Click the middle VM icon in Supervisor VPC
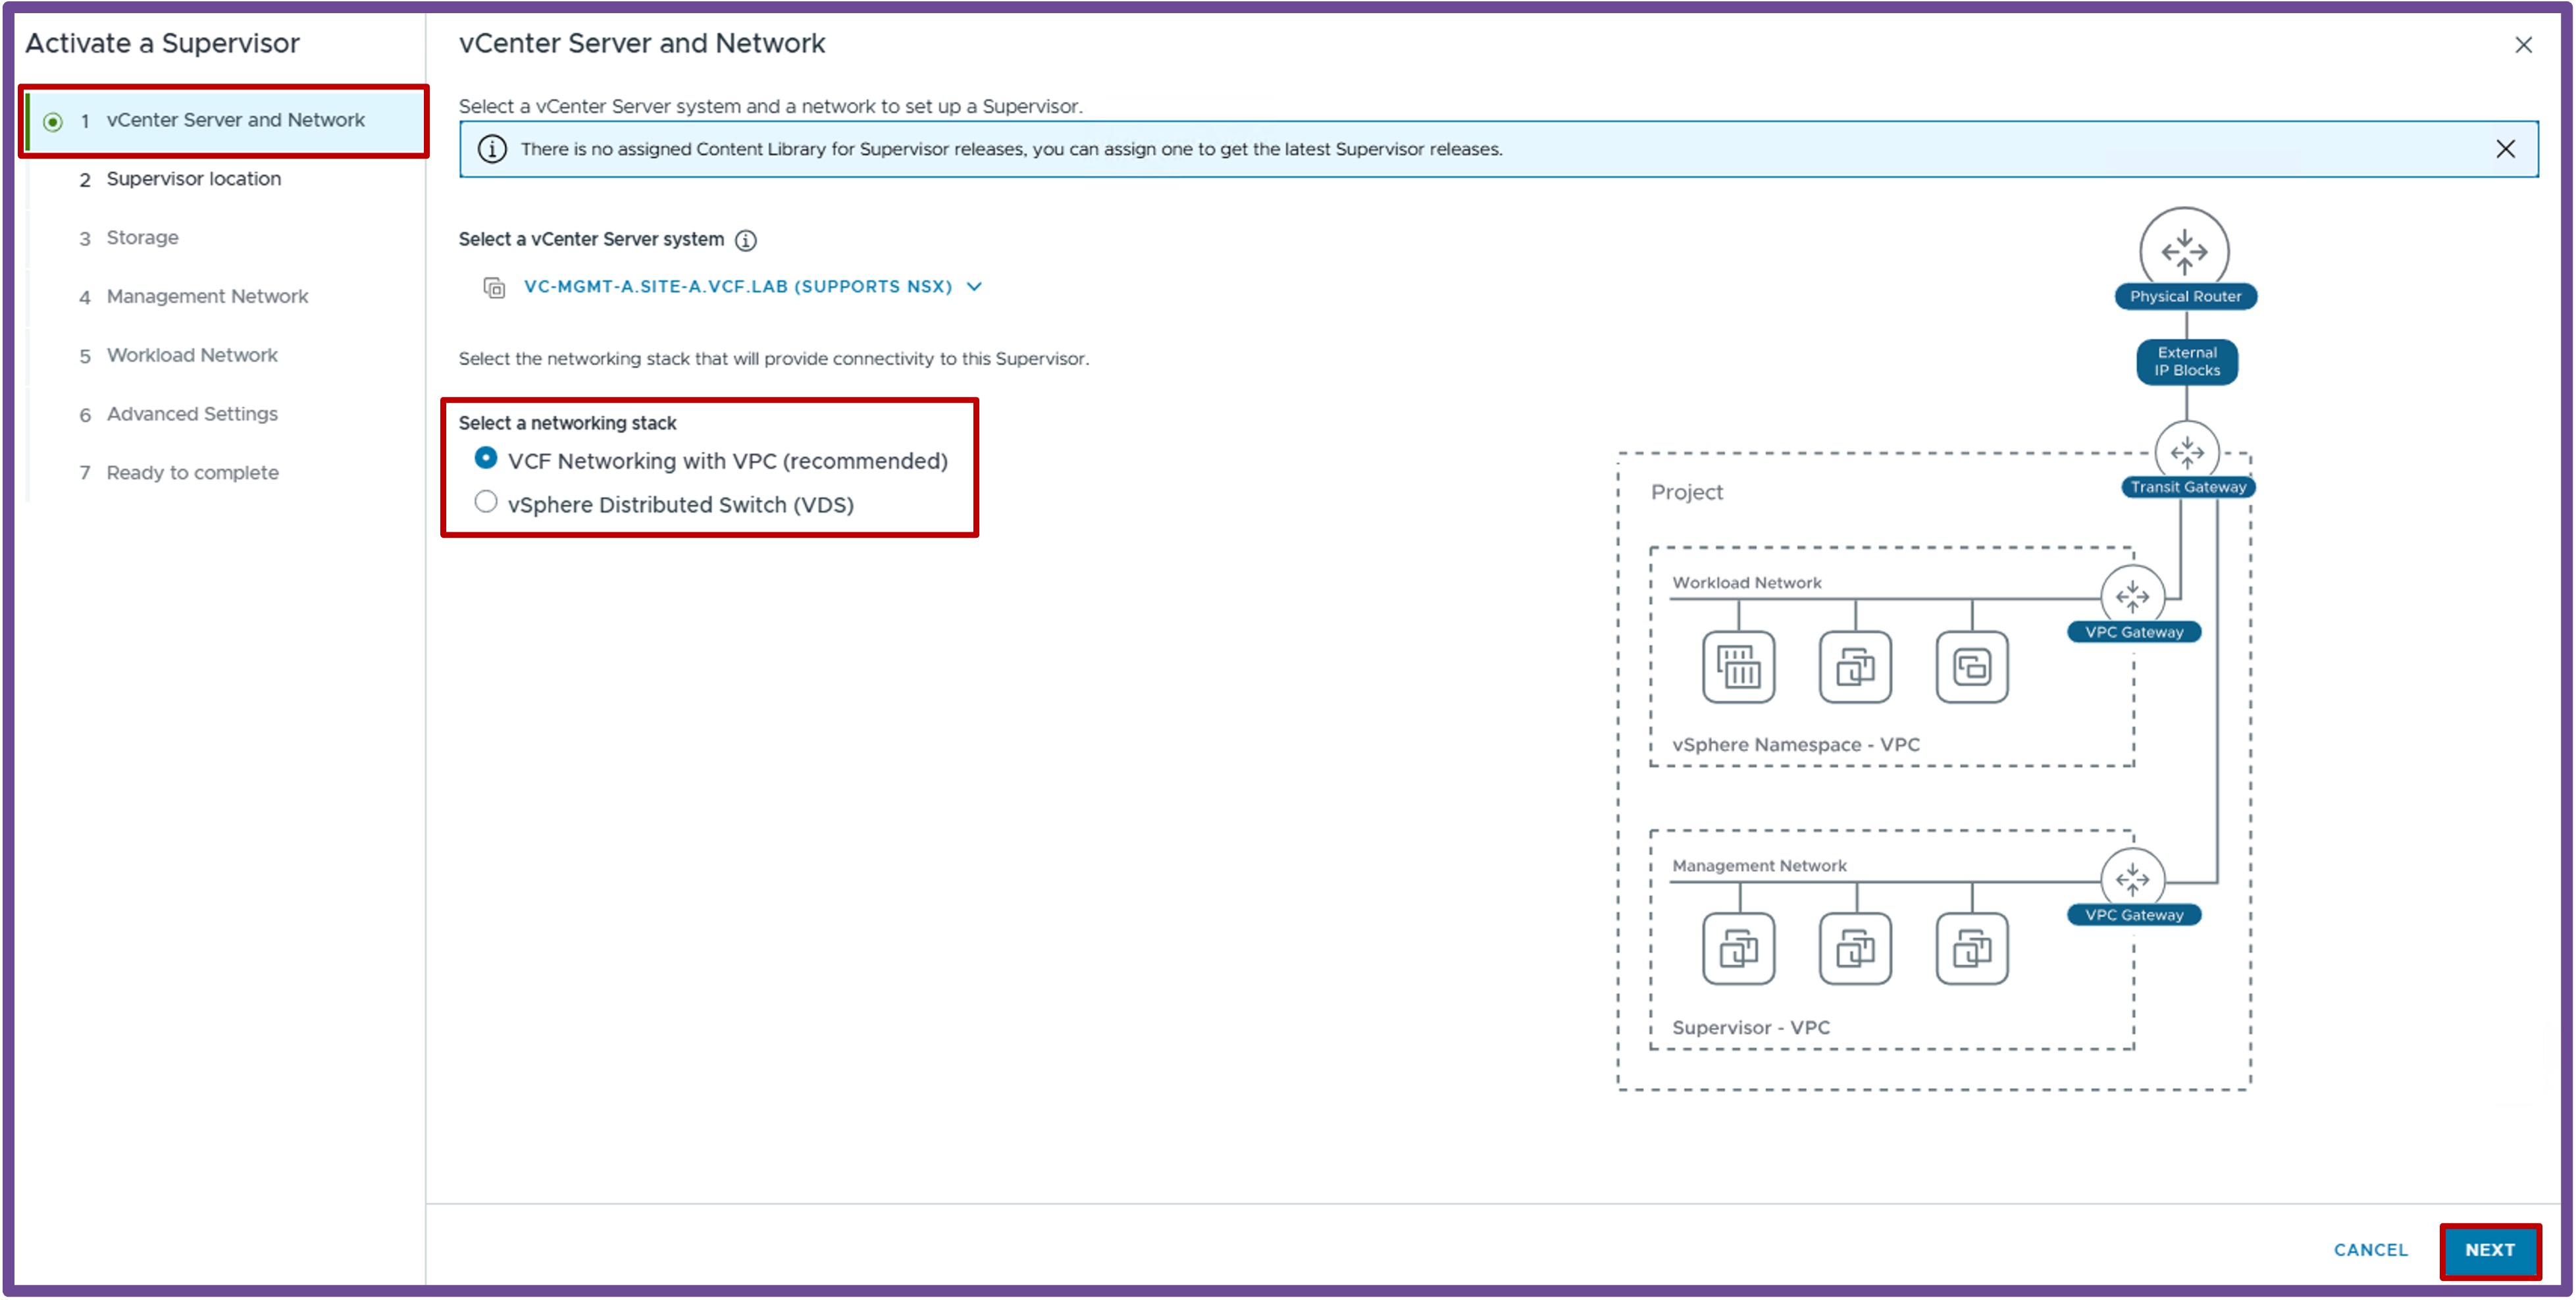This screenshot has width=2576, height=1300. click(x=1855, y=949)
